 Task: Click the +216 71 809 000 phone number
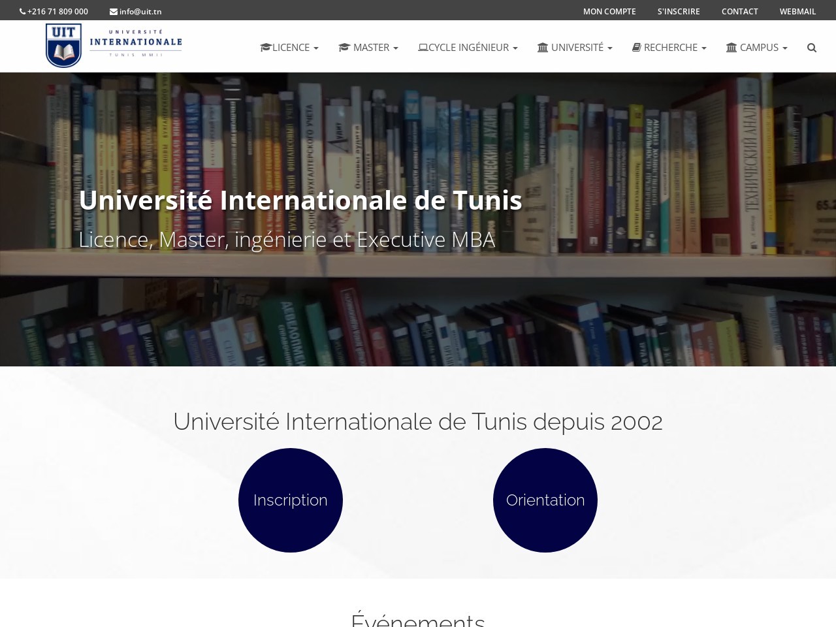[x=57, y=12]
